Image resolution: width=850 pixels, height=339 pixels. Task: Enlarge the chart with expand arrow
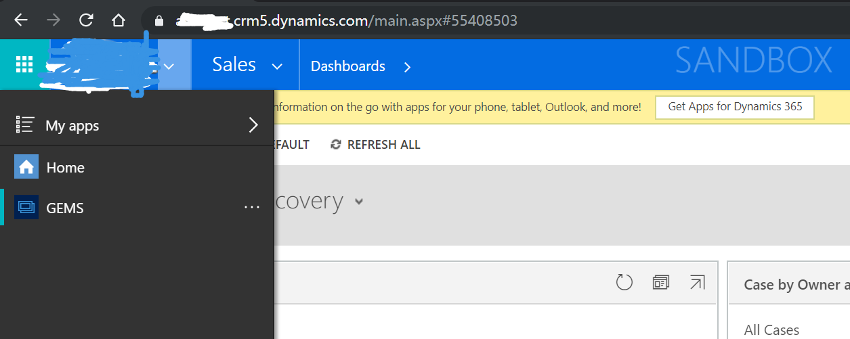click(x=697, y=282)
